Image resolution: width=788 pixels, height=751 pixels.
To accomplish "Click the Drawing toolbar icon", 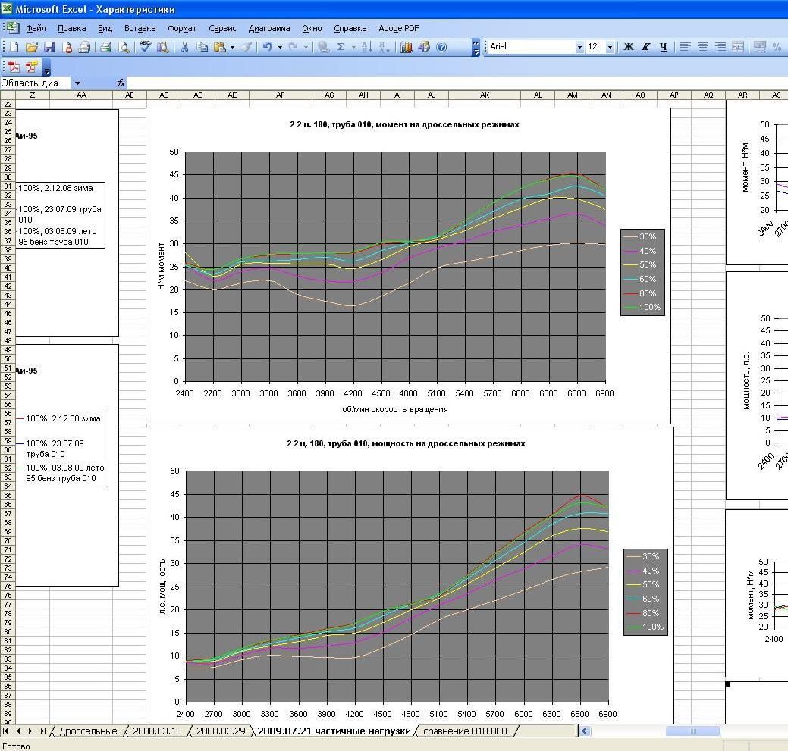I will point(424,47).
